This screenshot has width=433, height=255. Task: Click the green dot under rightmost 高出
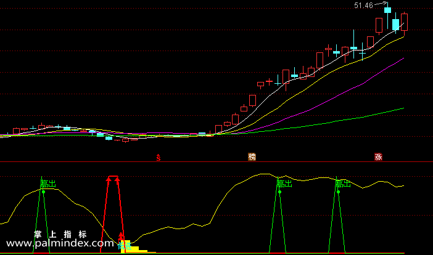click(338, 192)
